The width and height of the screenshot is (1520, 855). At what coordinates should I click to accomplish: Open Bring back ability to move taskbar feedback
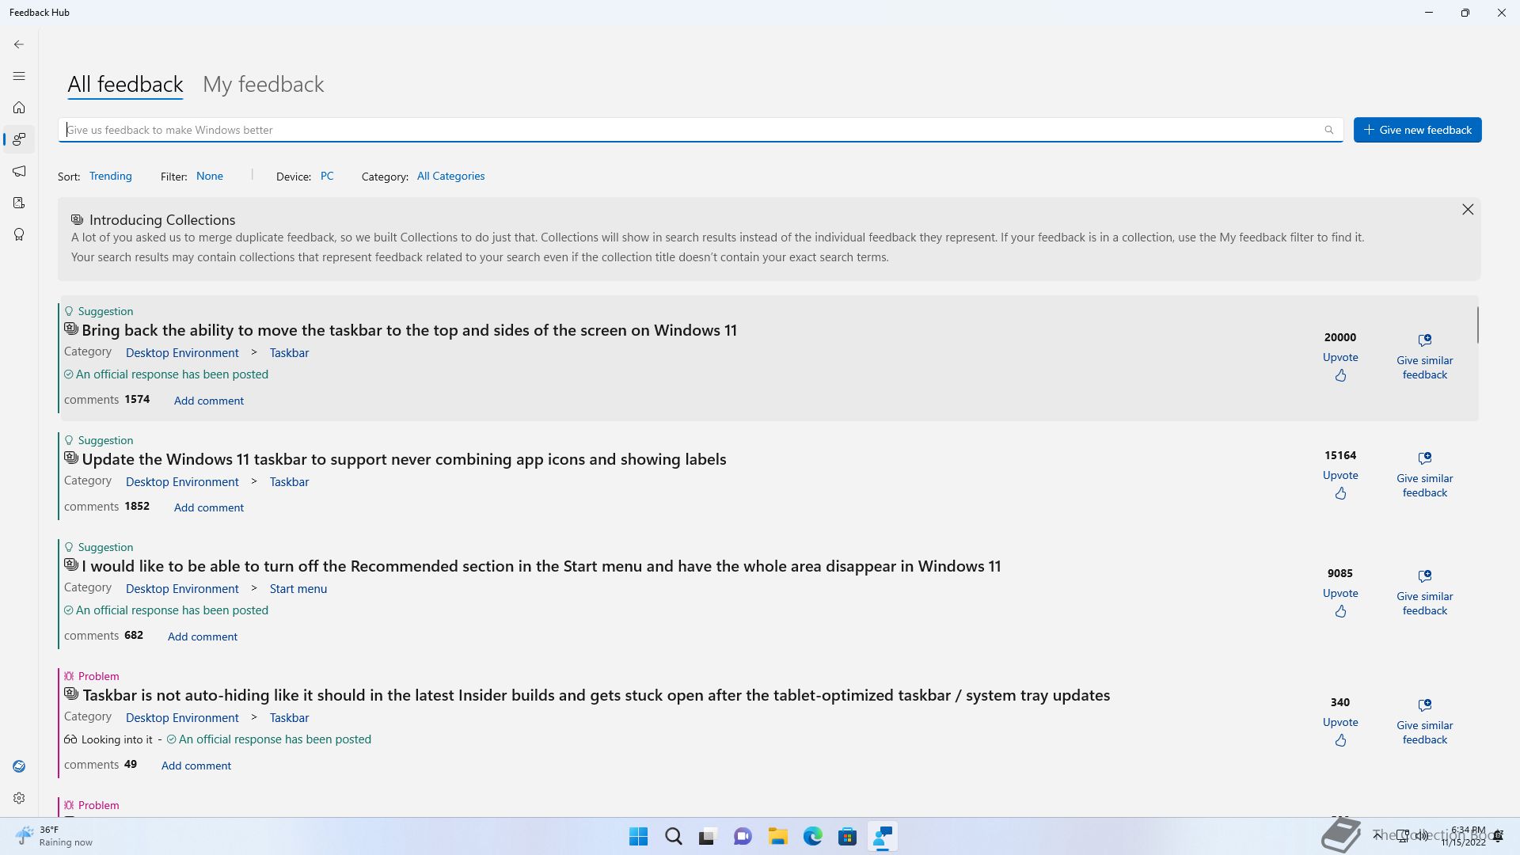pyautogui.click(x=409, y=330)
